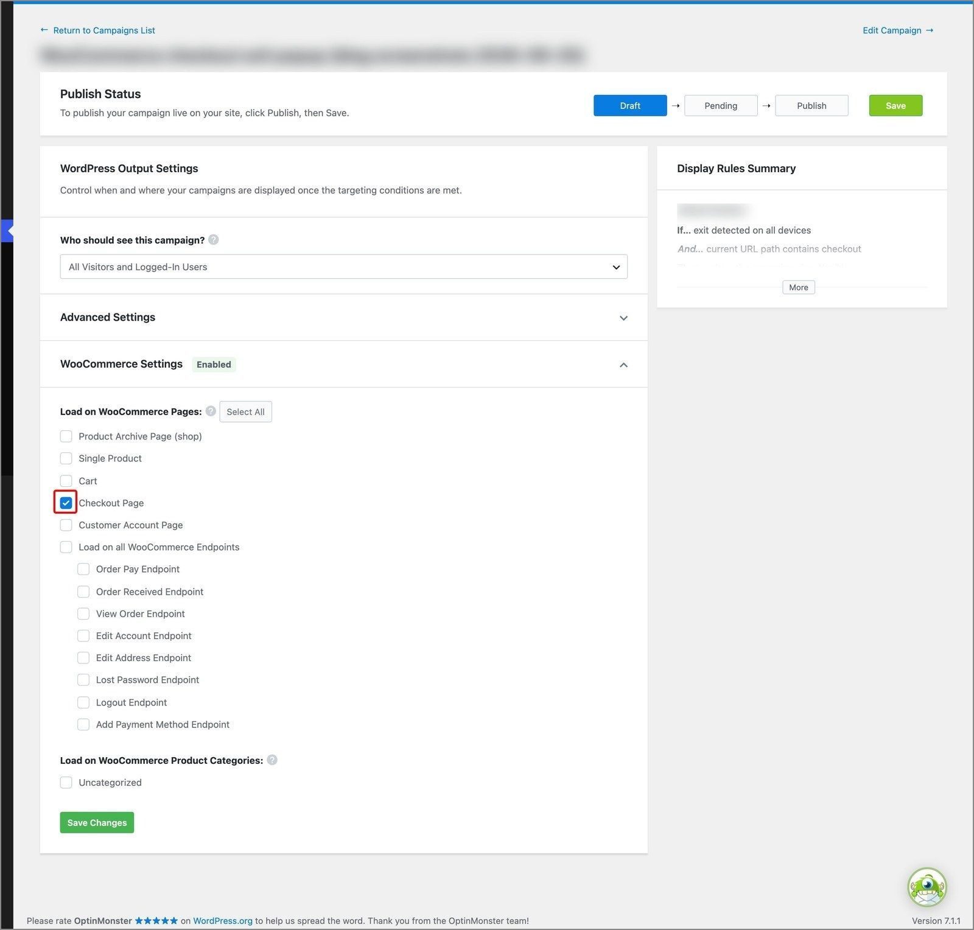Click 'current URL path contains checkout' rule
This screenshot has width=974, height=930.
[x=783, y=248]
